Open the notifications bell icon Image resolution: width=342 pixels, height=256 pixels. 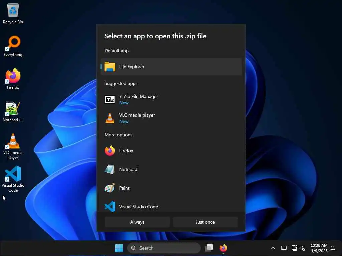coord(333,248)
